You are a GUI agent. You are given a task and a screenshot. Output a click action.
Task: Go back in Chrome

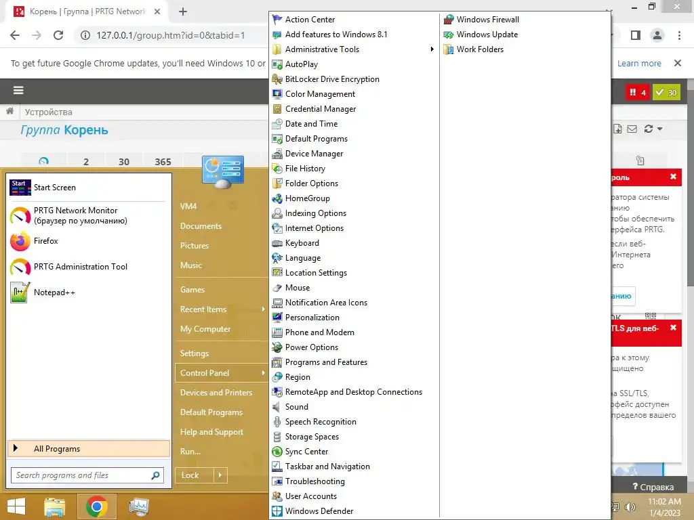15,35
